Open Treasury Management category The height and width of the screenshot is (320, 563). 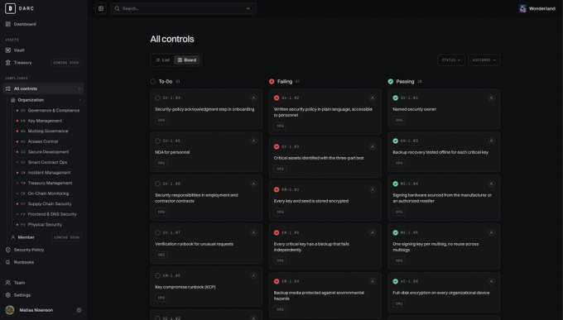50,184
